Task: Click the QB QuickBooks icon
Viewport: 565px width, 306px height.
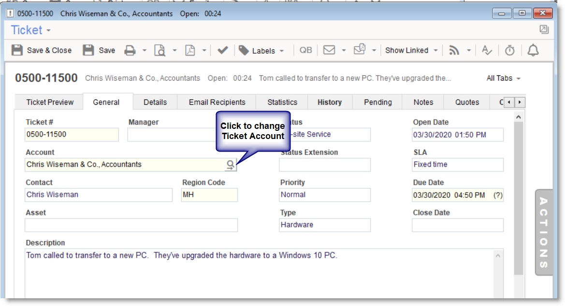Action: (305, 50)
